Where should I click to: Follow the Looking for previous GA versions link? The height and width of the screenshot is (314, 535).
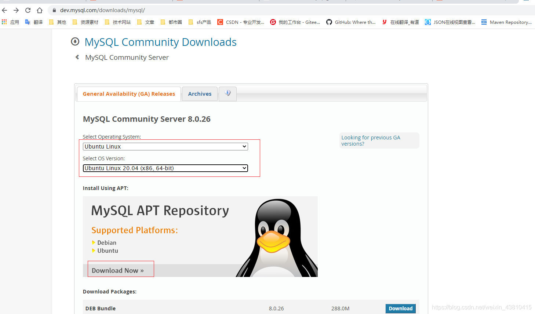pos(371,140)
